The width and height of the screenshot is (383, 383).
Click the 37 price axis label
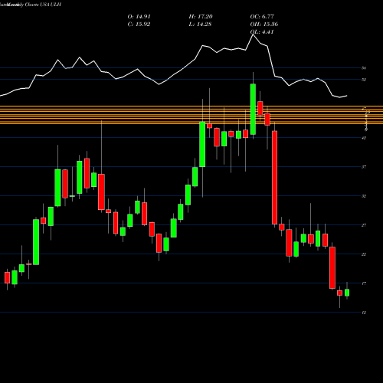click(x=364, y=167)
